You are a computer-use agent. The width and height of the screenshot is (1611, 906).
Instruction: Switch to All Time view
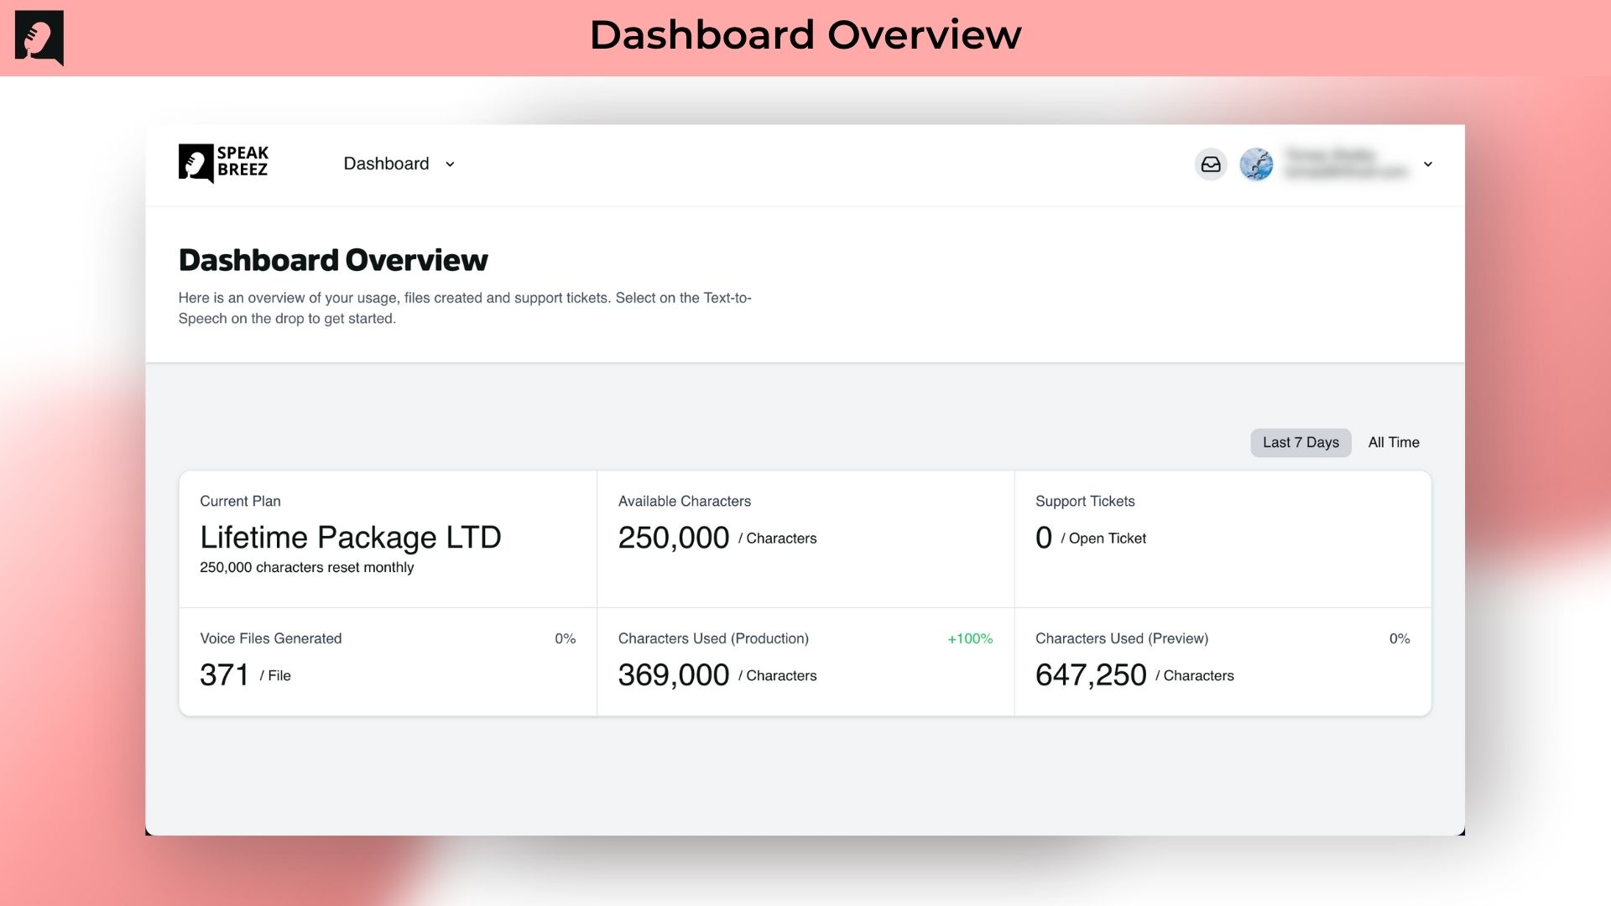click(1393, 442)
